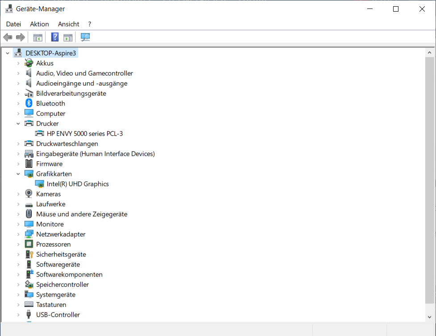Expand the Audio, Video und Gamecontroller category
The height and width of the screenshot is (336, 436).
(18, 73)
